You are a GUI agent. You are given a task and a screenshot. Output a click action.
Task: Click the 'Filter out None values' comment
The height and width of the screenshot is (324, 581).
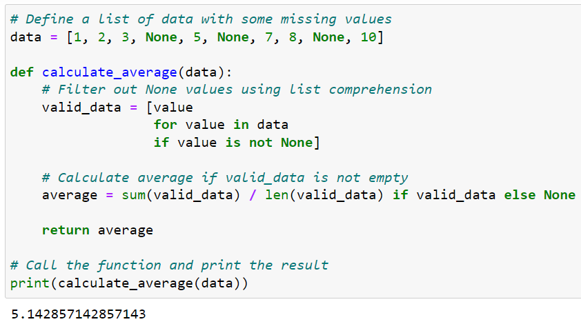237,90
